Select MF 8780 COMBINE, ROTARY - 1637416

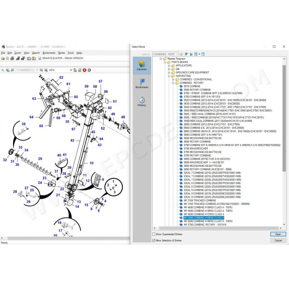pyautogui.click(x=205, y=225)
